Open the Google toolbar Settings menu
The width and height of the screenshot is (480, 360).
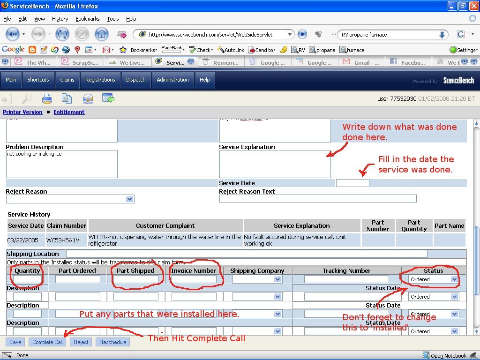pos(464,50)
